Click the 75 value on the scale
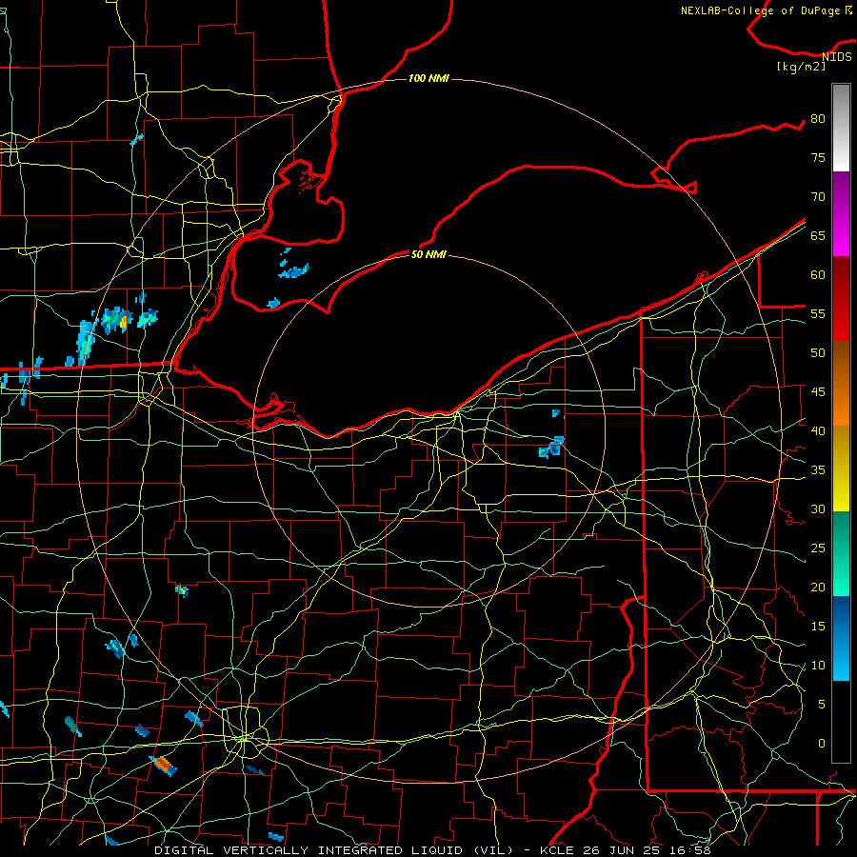The width and height of the screenshot is (857, 857). click(818, 157)
